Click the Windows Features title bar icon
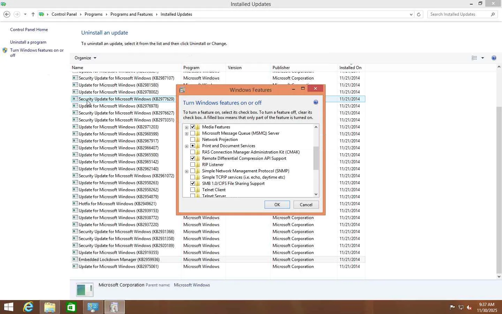This screenshot has width=502, height=314. pos(182,90)
